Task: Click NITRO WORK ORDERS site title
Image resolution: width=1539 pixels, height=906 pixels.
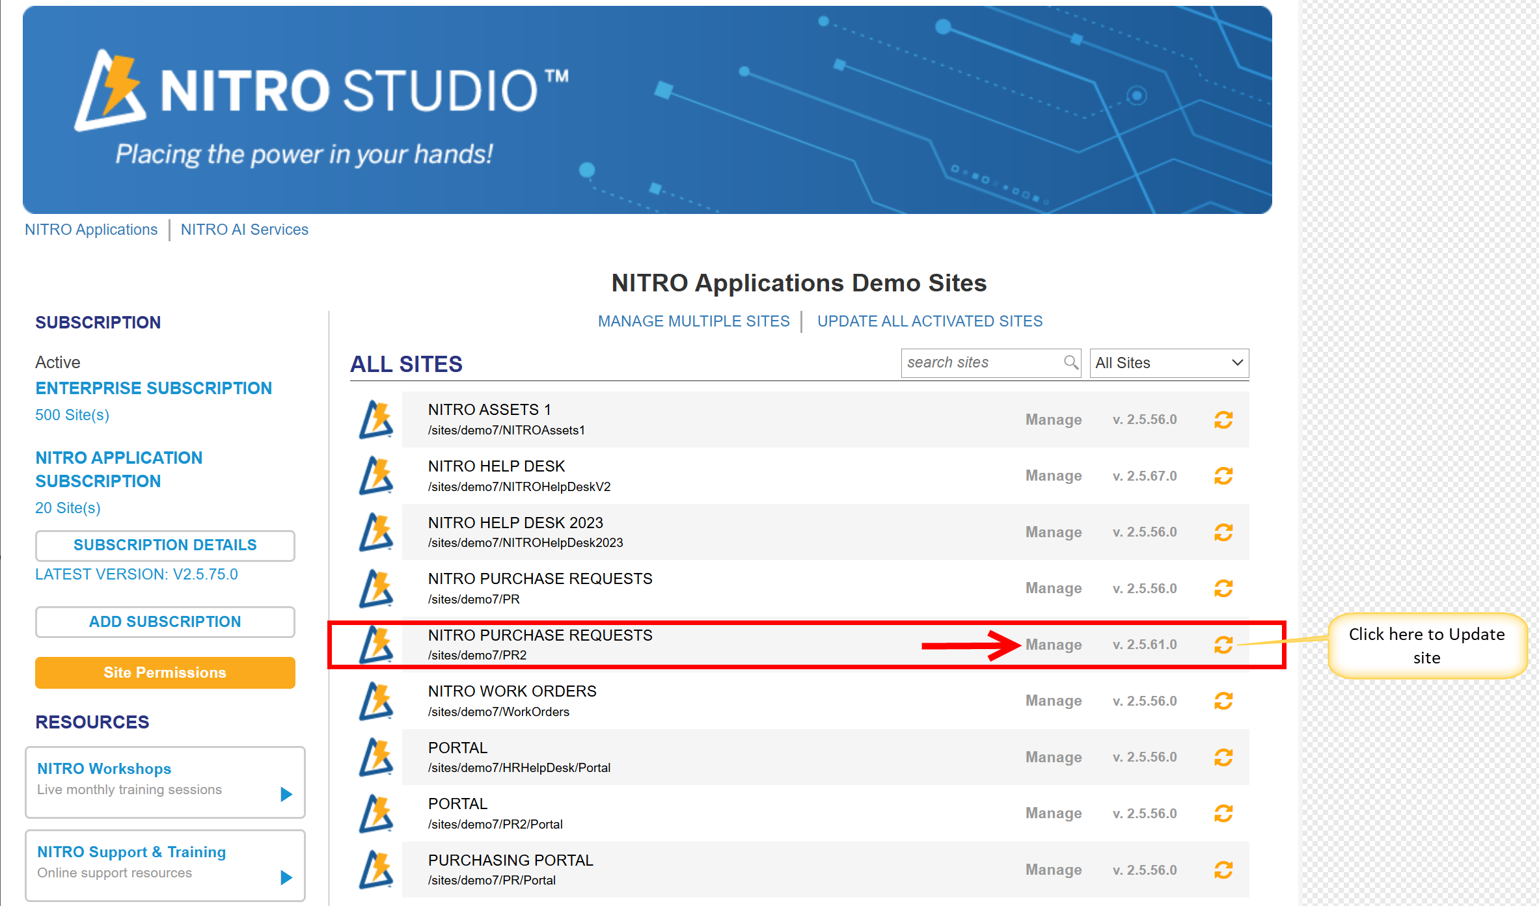Action: coord(512,691)
